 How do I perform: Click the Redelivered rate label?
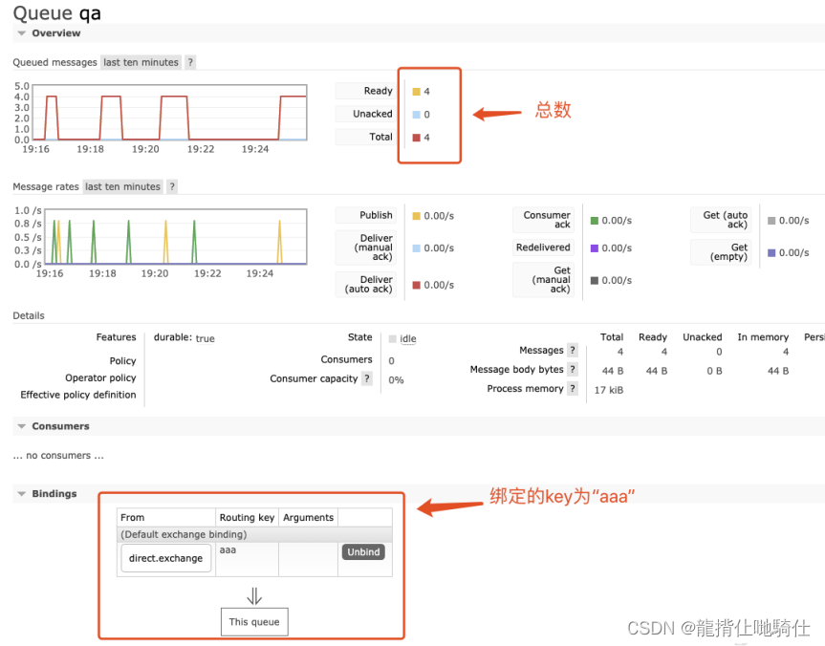[543, 248]
